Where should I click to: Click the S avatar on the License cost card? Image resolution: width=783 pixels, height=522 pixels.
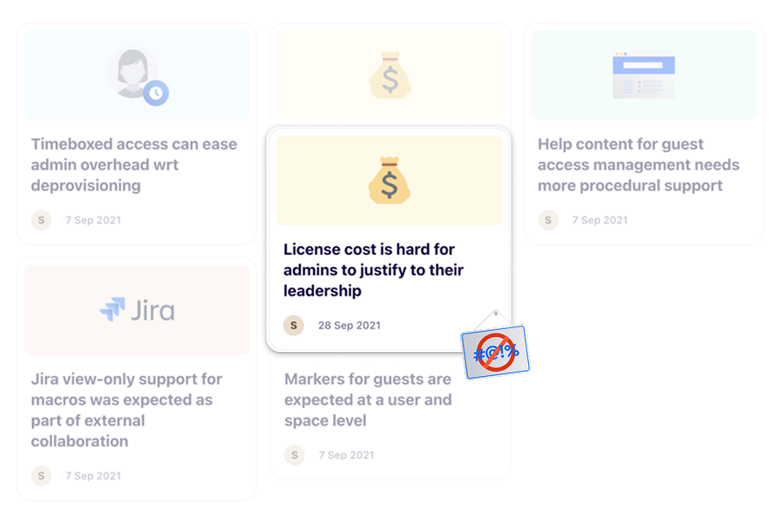tap(294, 325)
